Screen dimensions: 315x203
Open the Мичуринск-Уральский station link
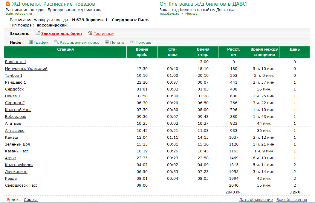click(26, 69)
